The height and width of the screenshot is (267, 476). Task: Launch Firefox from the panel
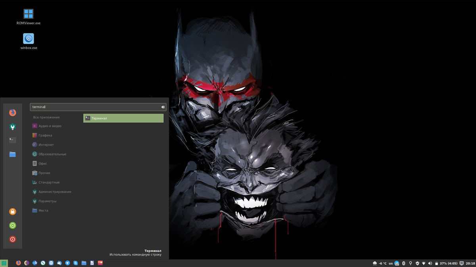[18, 263]
